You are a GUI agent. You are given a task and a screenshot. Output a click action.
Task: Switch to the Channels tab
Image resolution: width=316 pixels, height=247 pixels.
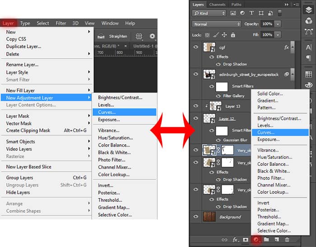(x=217, y=5)
